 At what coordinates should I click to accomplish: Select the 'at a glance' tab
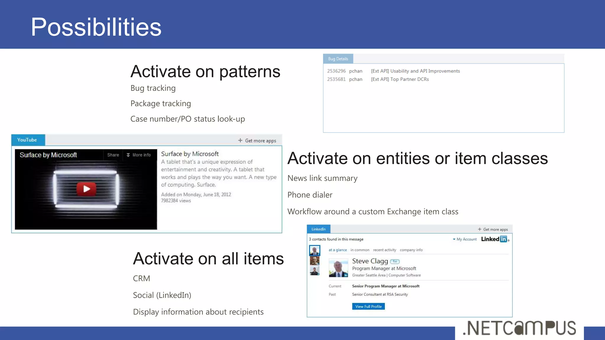[x=338, y=250]
